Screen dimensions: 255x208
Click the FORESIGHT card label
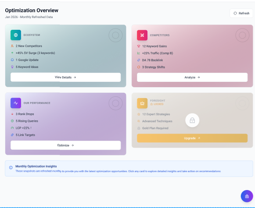point(158,101)
